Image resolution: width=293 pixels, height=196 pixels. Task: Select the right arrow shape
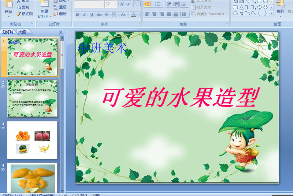click(x=259, y=7)
